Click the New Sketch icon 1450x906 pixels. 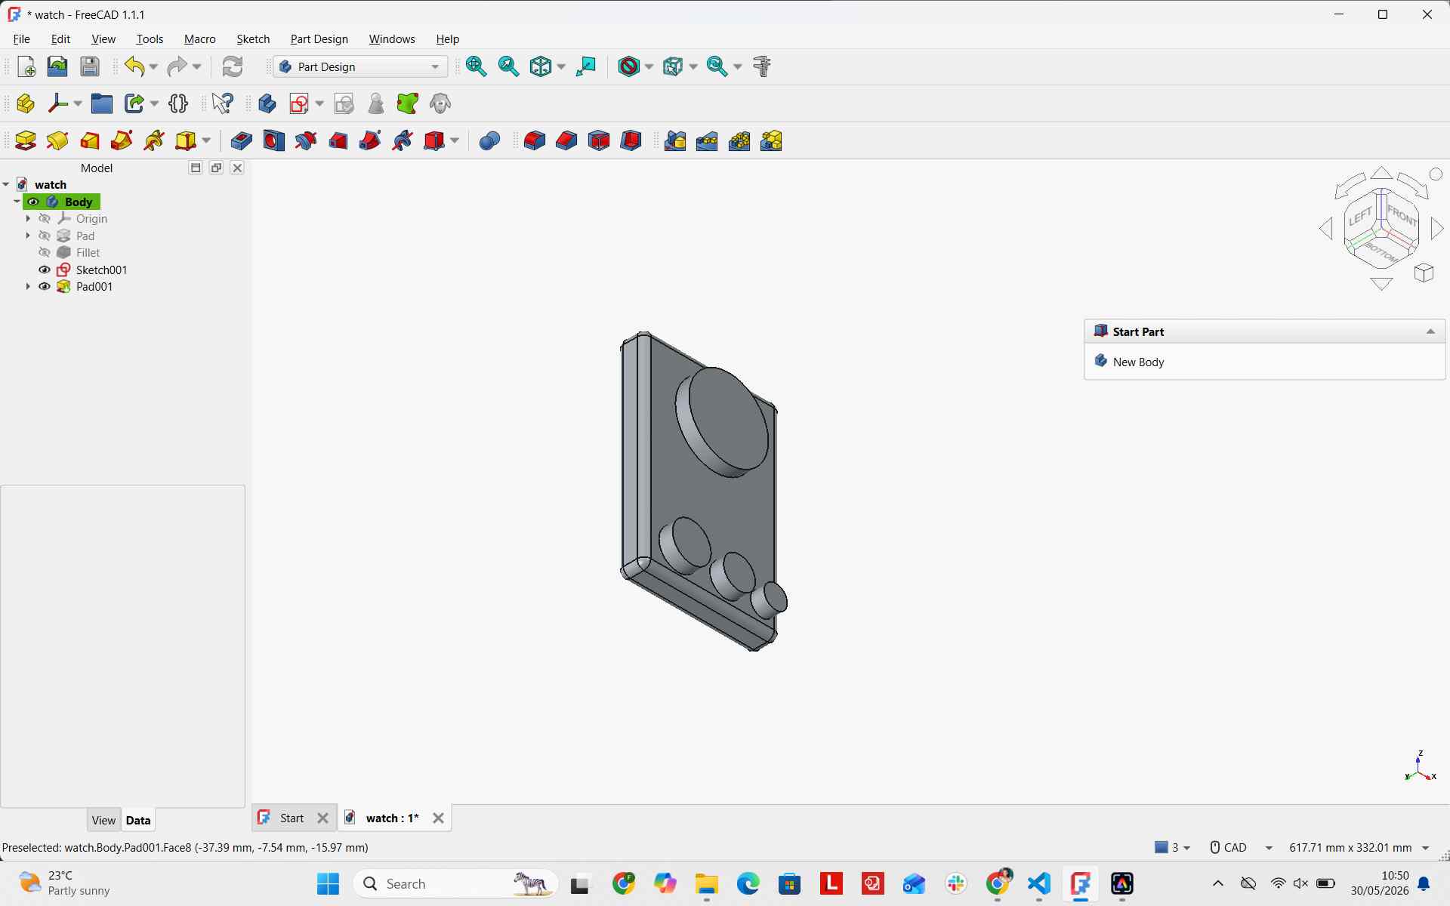(x=300, y=103)
